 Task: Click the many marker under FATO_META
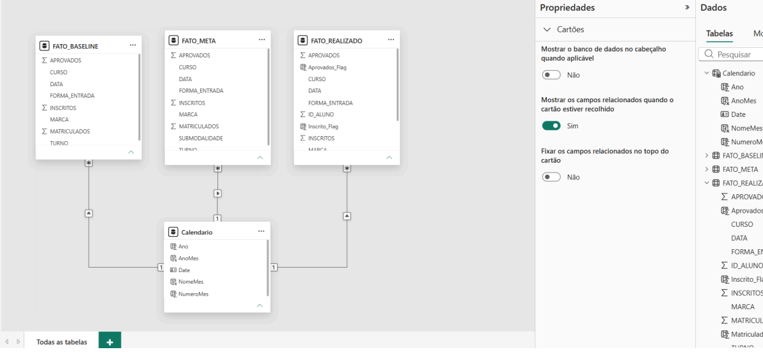point(217,169)
